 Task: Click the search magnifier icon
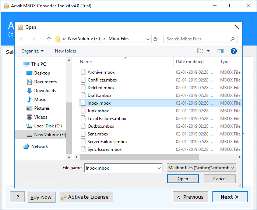click(x=232, y=39)
